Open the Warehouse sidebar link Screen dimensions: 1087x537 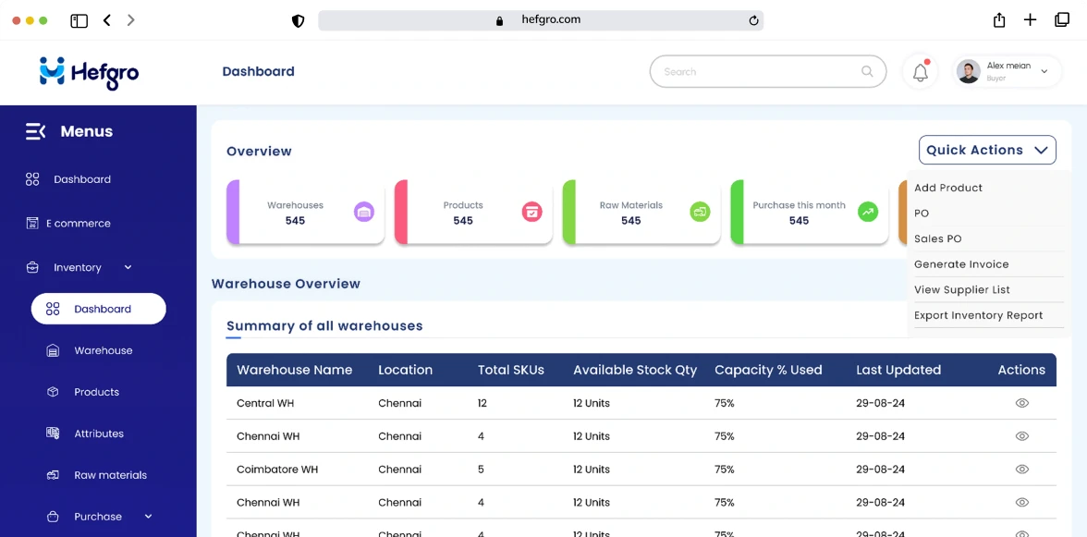[x=103, y=350]
